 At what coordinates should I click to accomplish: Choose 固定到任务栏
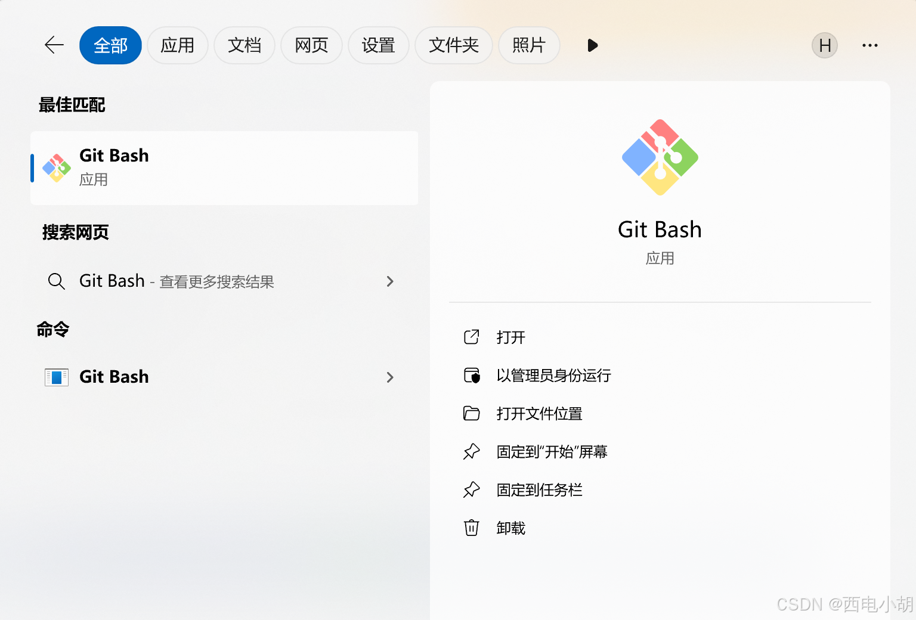click(540, 490)
